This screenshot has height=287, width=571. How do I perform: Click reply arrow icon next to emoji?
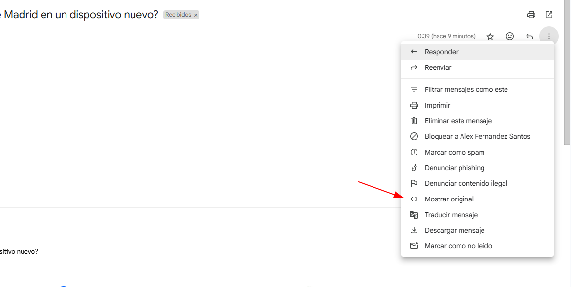(x=529, y=36)
